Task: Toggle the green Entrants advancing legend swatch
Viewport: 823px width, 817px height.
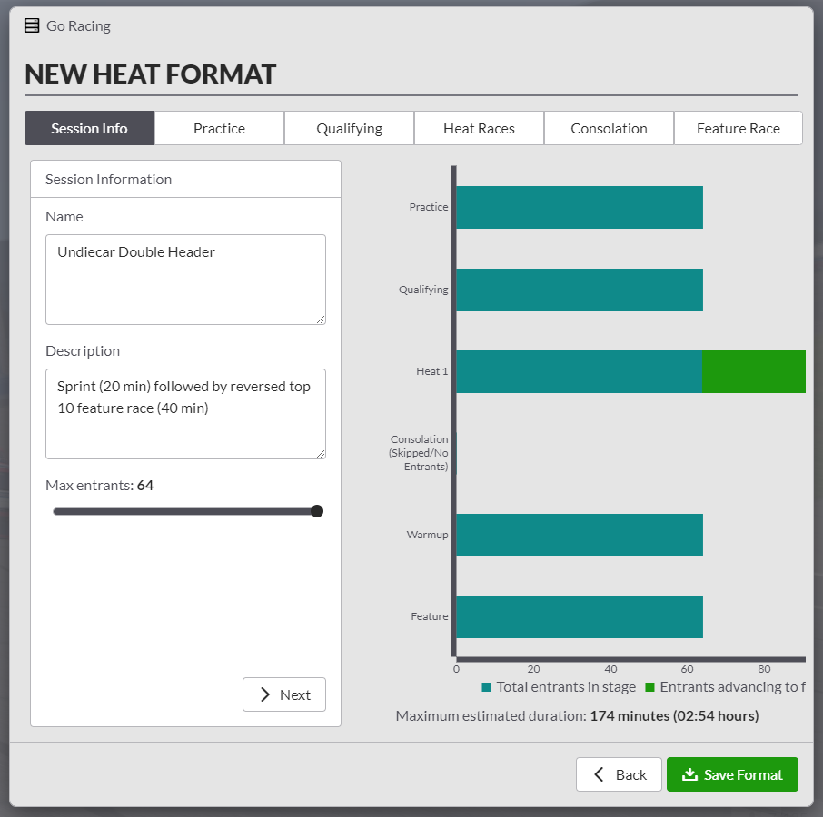Action: [x=649, y=687]
